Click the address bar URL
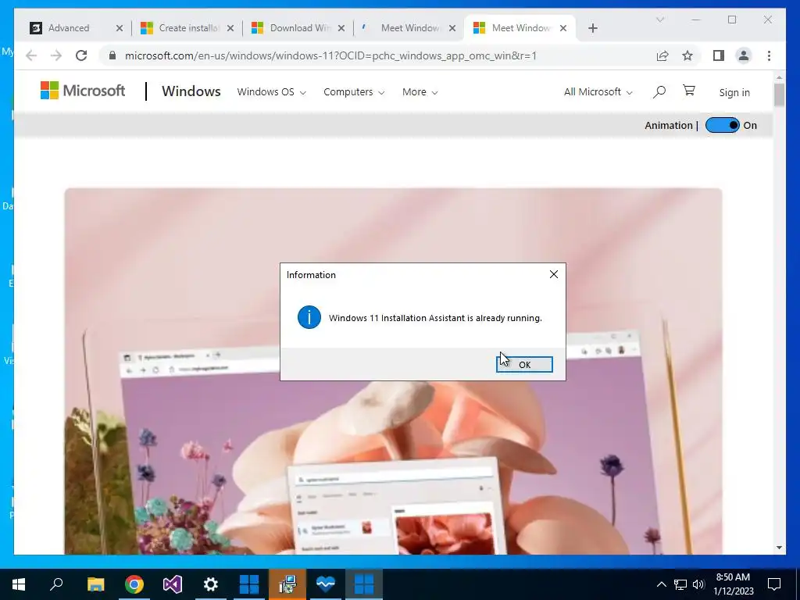Image resolution: width=800 pixels, height=600 pixels. pyautogui.click(x=330, y=55)
